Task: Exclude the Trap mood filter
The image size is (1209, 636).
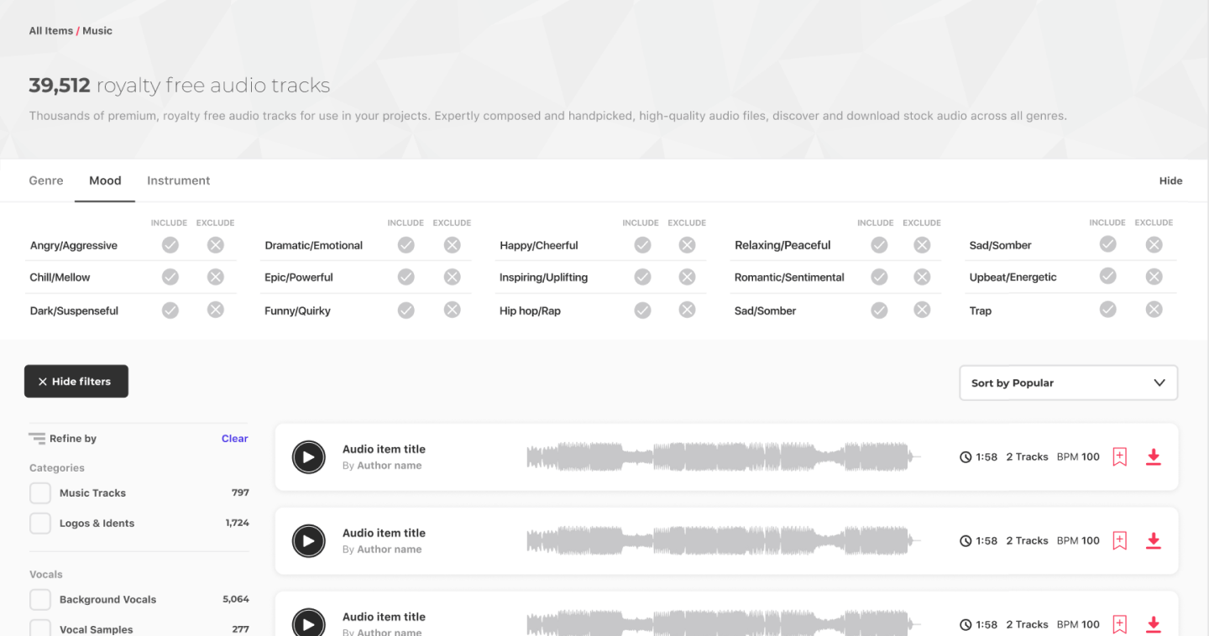Action: coord(1154,310)
